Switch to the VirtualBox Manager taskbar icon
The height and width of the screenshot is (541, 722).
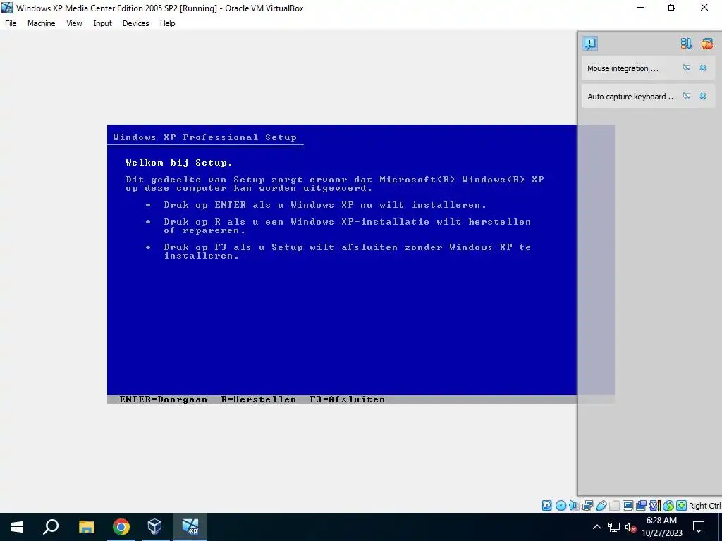click(155, 527)
